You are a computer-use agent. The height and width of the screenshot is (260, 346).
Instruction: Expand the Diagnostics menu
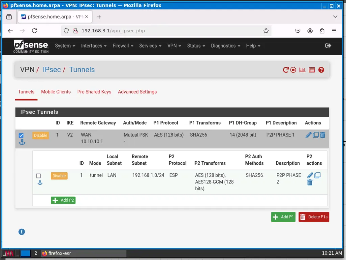tap(225, 46)
